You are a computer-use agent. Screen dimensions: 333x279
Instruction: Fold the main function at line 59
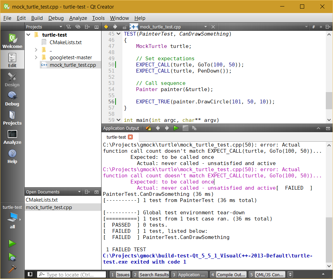click(119, 120)
